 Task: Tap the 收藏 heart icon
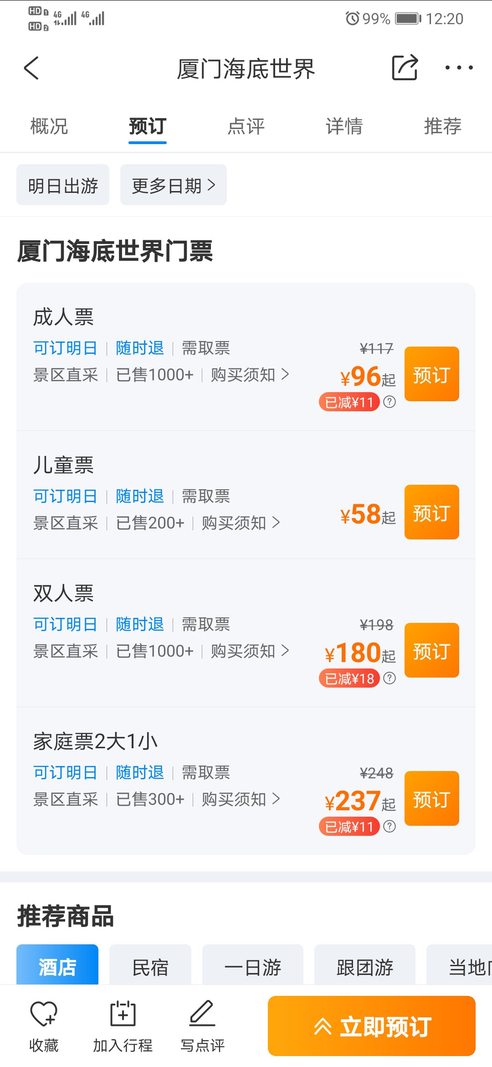(44, 1014)
